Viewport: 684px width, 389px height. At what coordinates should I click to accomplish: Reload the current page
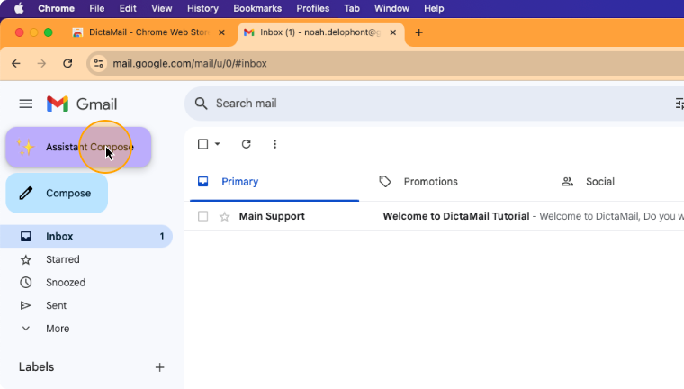pos(67,63)
